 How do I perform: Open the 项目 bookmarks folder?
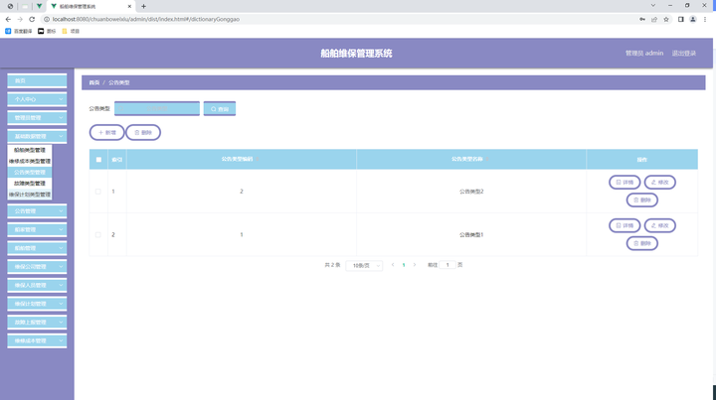click(71, 31)
